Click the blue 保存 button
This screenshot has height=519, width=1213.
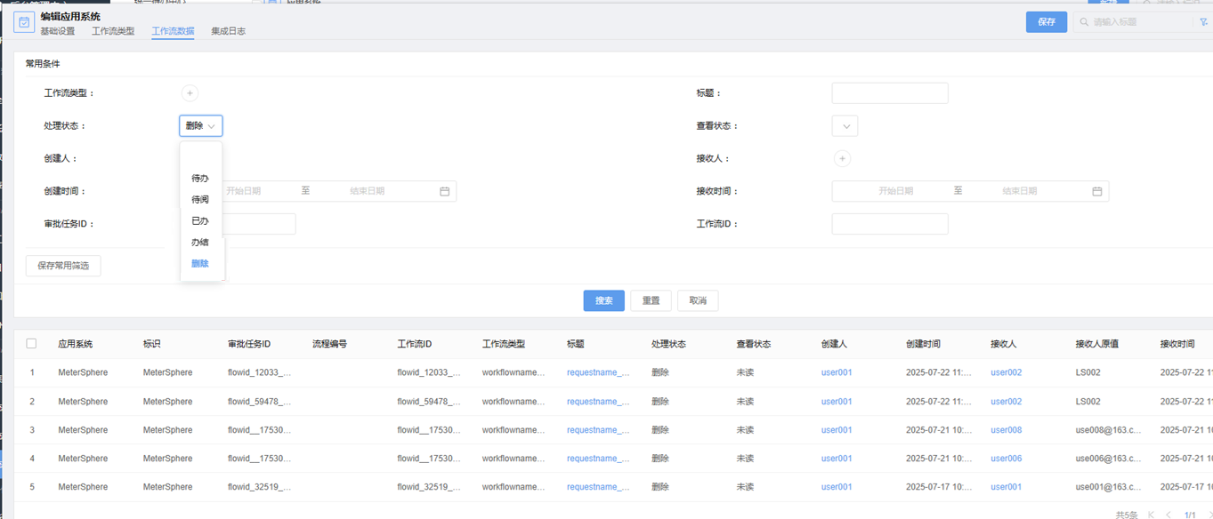[x=1047, y=22]
